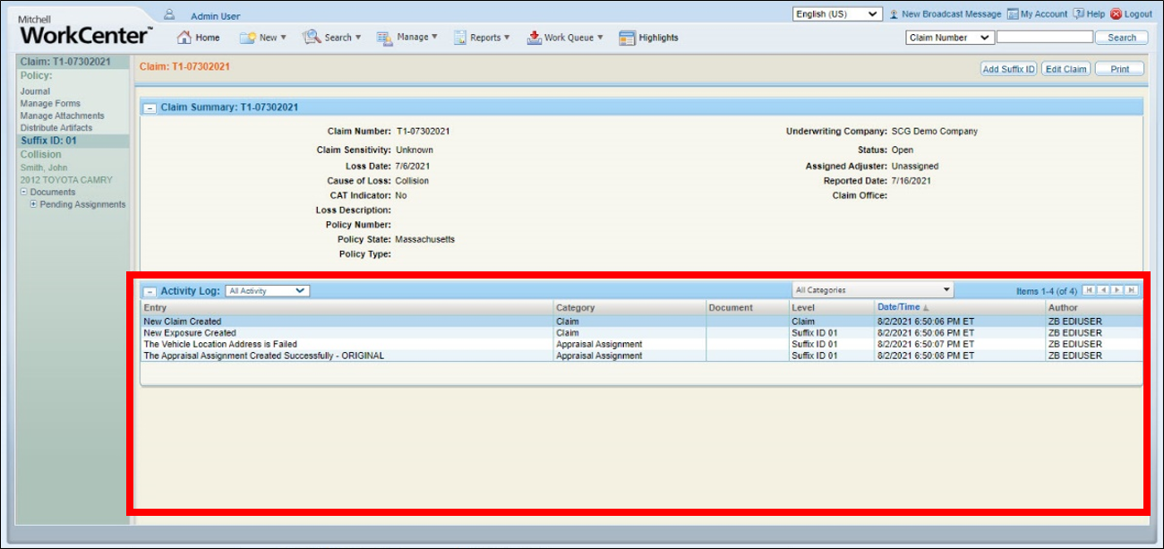Open the New menu
Image resolution: width=1164 pixels, height=549 pixels.
tap(262, 38)
